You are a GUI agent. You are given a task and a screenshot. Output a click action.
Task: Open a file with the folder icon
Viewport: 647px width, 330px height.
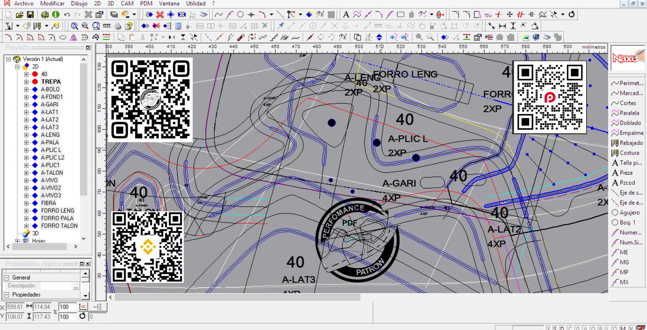(x=19, y=15)
